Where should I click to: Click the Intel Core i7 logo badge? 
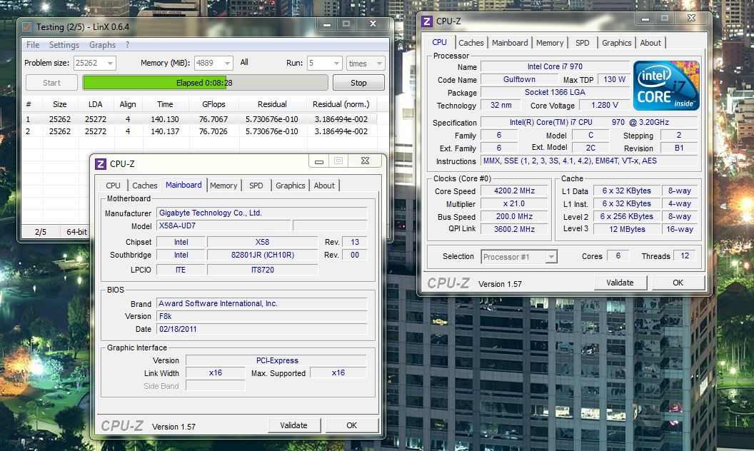click(x=665, y=86)
